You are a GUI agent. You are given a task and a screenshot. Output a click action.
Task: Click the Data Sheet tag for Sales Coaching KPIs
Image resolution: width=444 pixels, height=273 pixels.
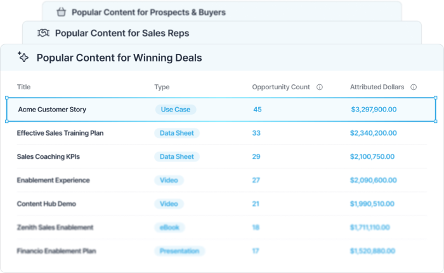177,156
